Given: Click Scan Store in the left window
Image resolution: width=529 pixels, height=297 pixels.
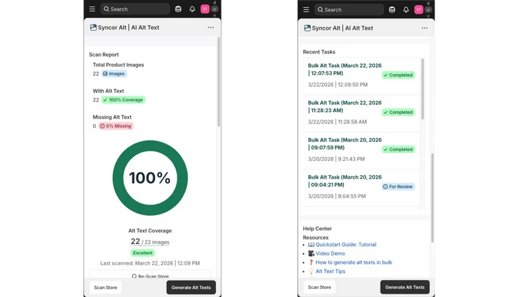Looking at the screenshot, I should tap(106, 288).
